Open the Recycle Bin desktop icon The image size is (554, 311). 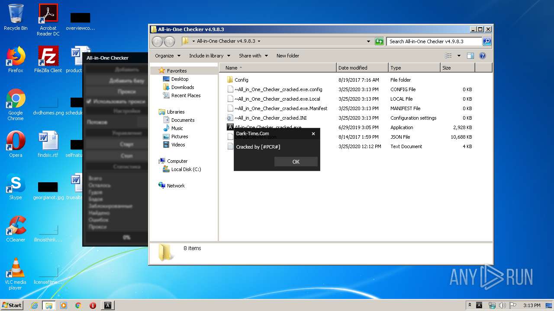point(16,17)
